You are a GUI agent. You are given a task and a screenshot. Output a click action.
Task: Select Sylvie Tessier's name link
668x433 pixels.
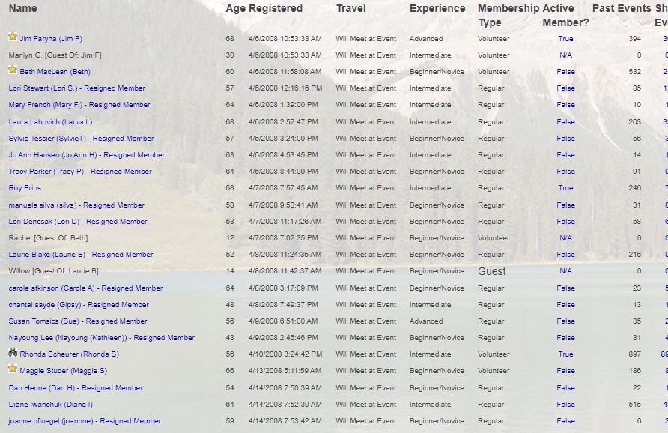pyautogui.click(x=81, y=139)
